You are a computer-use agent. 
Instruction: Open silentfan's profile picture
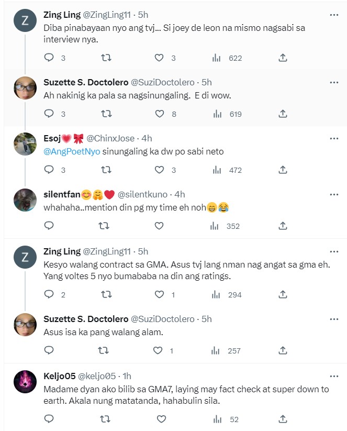[25, 200]
